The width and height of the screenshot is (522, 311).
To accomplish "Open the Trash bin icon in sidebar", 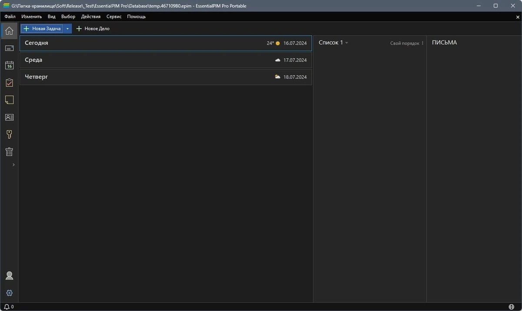I will click(9, 152).
